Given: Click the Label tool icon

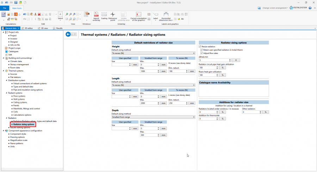Looking at the screenshot, I should click(x=155, y=15).
